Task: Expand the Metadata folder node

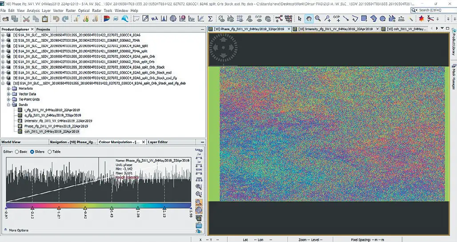Action: (8, 89)
